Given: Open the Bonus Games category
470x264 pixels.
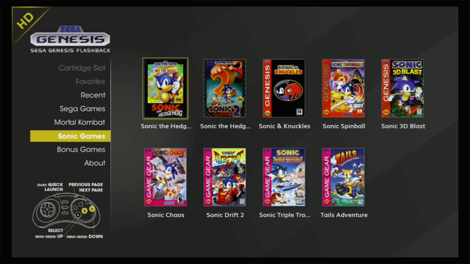Looking at the screenshot, I should [81, 150].
